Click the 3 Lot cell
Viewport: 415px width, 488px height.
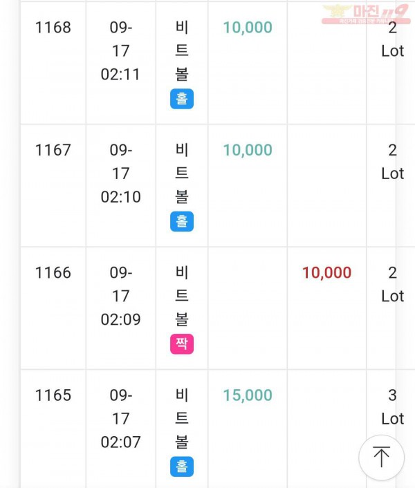point(393,407)
